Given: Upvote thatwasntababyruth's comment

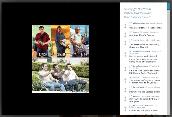Looking at the screenshot, I should coord(125,53).
